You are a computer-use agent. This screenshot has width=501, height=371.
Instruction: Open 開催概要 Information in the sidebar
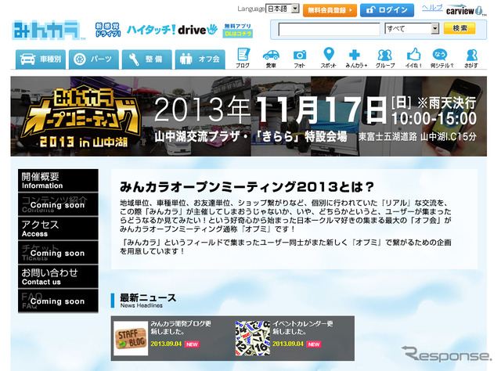(x=58, y=181)
